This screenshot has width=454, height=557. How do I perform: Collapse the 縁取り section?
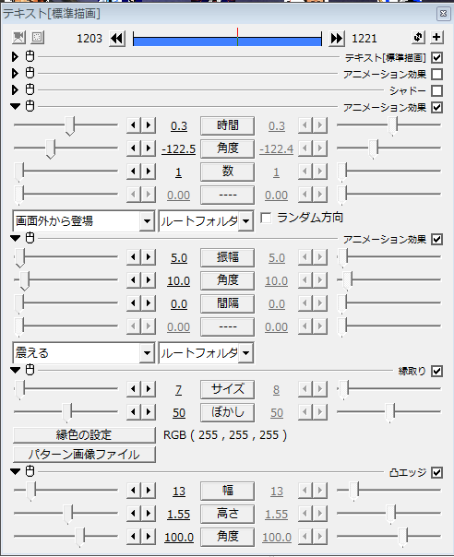tap(16, 370)
